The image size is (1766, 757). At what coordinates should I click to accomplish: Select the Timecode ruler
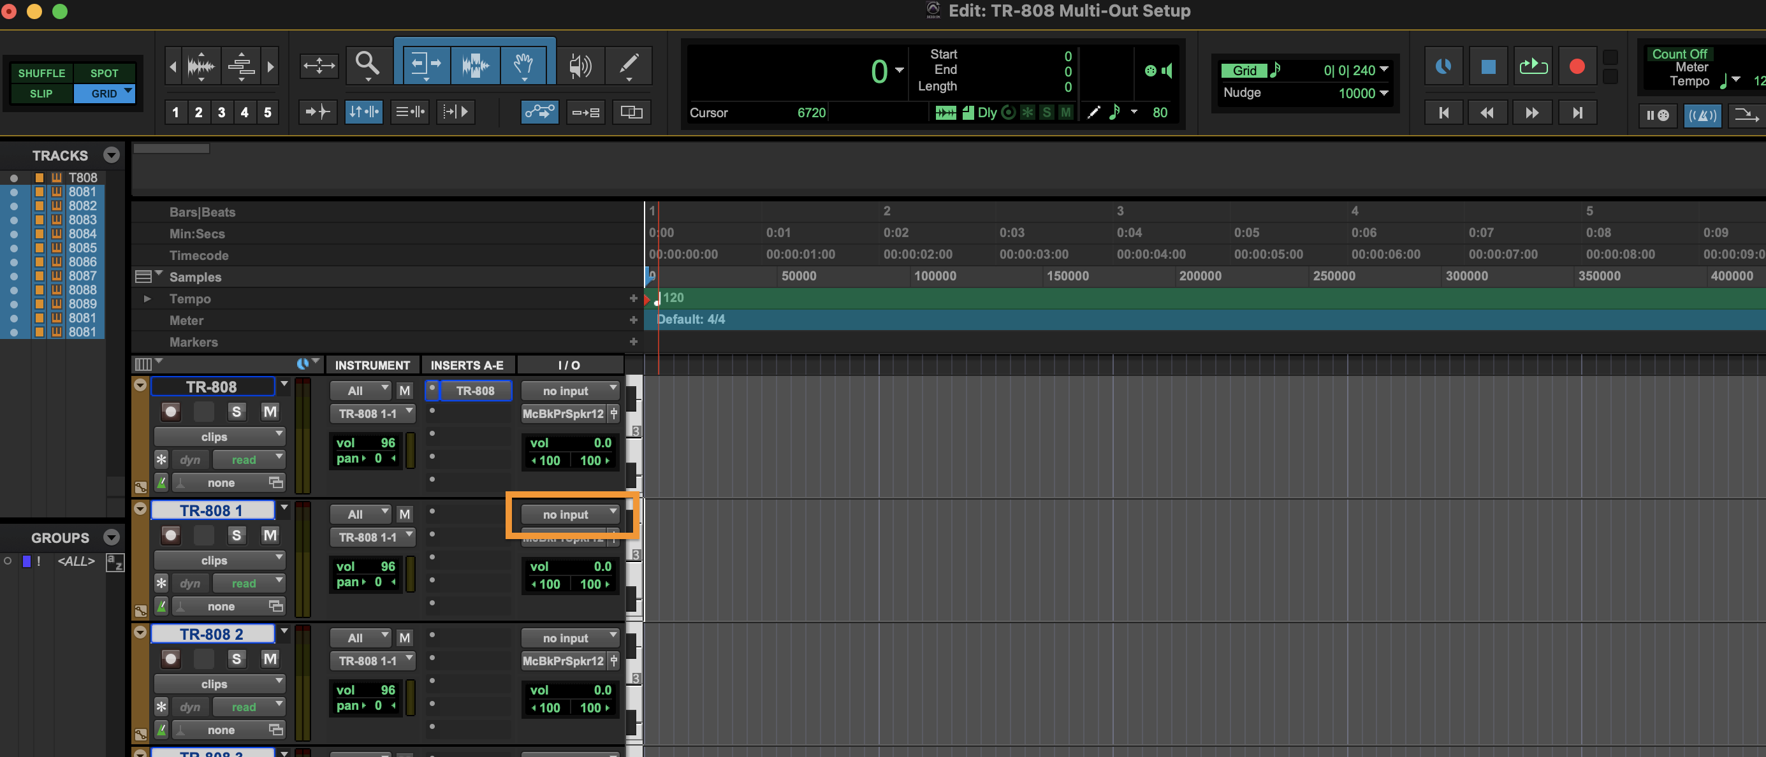(x=199, y=256)
